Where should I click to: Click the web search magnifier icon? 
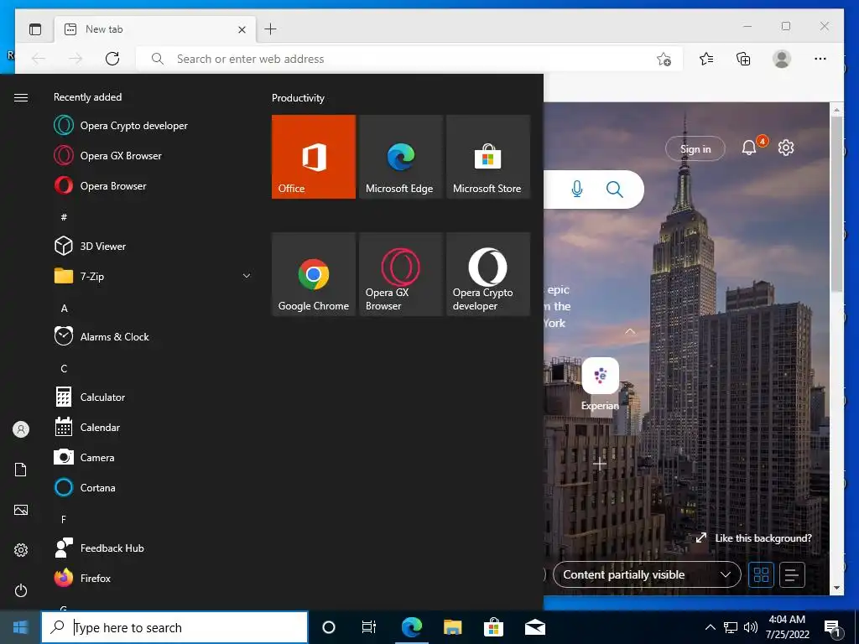(615, 190)
